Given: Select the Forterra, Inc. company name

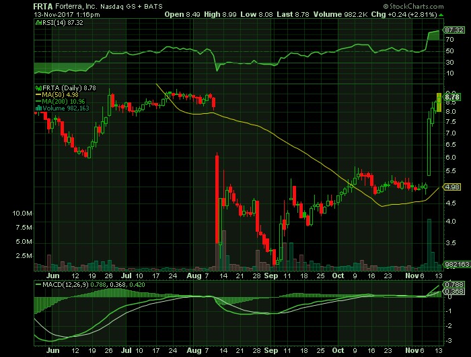Looking at the screenshot, I should point(75,6).
